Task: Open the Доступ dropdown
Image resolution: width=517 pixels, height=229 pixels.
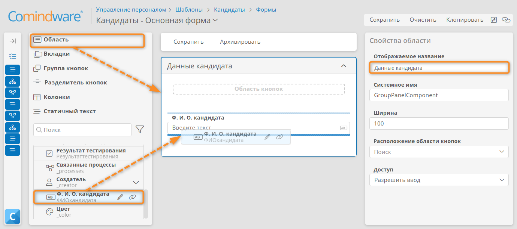Action: [439, 180]
